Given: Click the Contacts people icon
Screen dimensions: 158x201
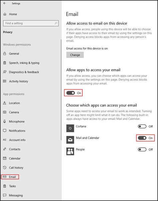Looking at the screenshot, I should tap(5, 149).
